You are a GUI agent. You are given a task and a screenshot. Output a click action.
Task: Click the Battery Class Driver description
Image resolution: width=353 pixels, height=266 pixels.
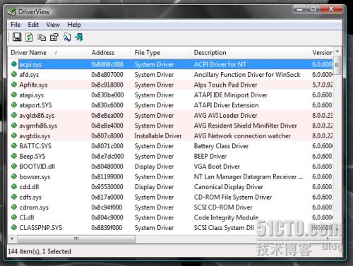coord(221,146)
